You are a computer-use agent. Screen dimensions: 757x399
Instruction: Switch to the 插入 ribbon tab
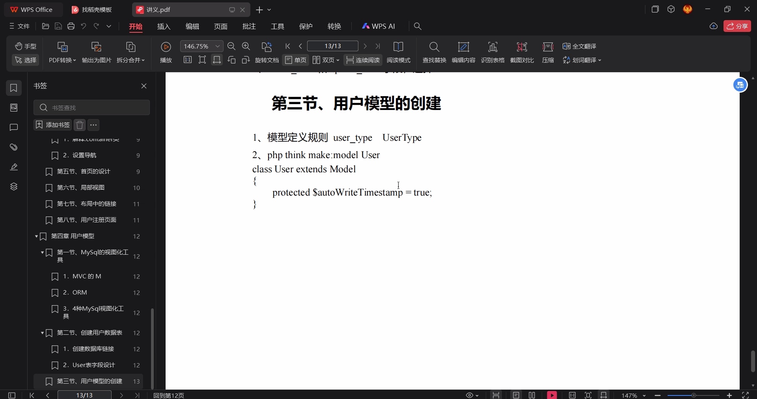[163, 26]
